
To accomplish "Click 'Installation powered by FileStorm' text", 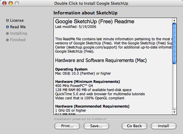I will (80, 119).
